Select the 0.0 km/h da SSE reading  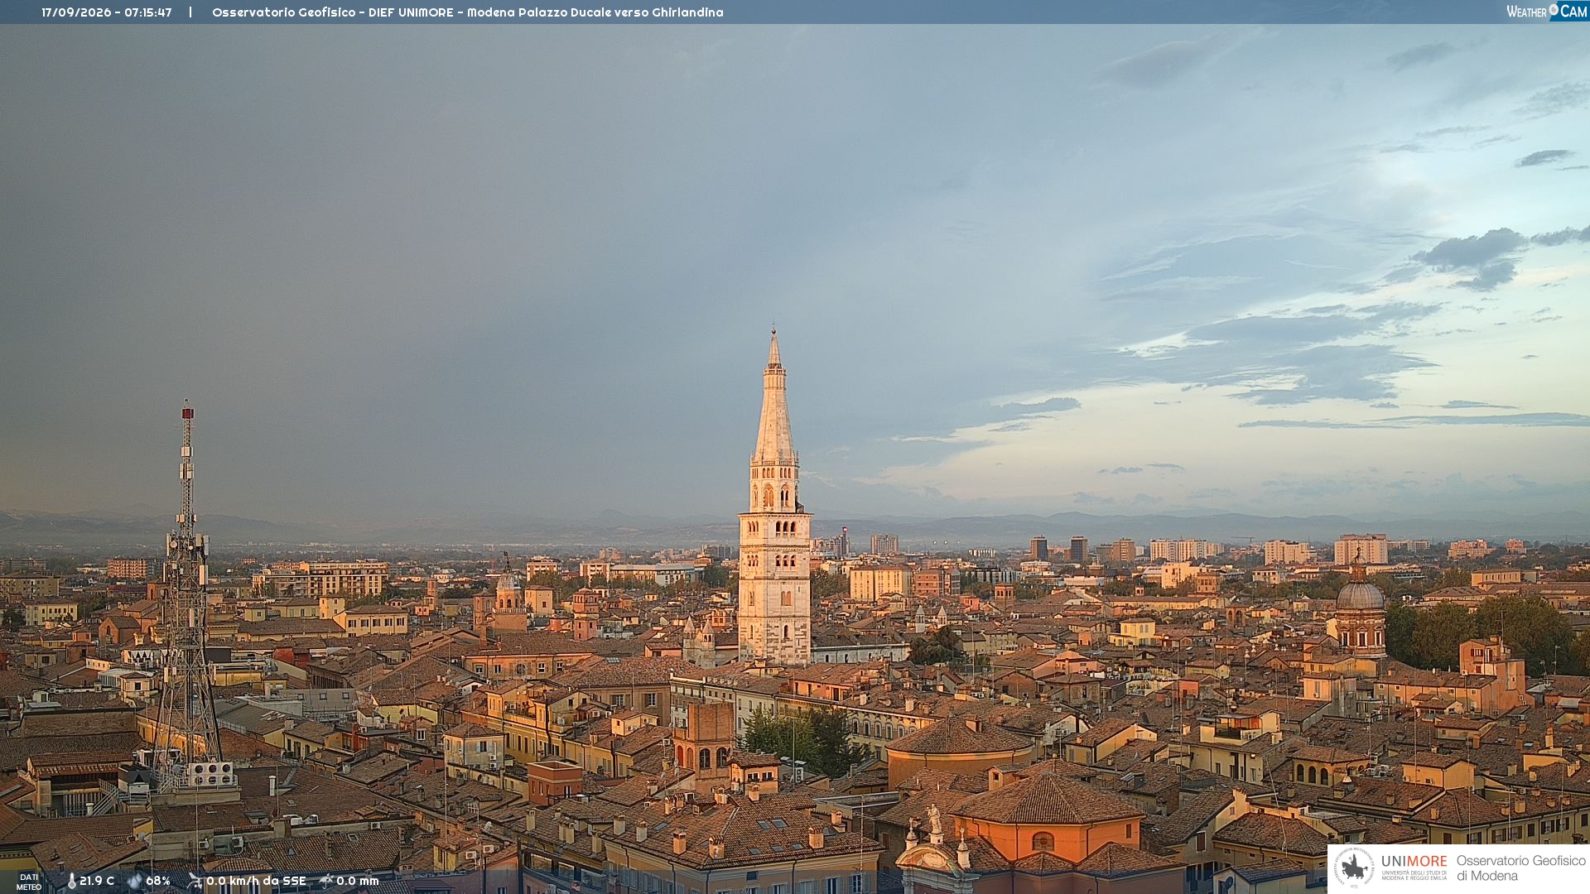click(x=256, y=881)
